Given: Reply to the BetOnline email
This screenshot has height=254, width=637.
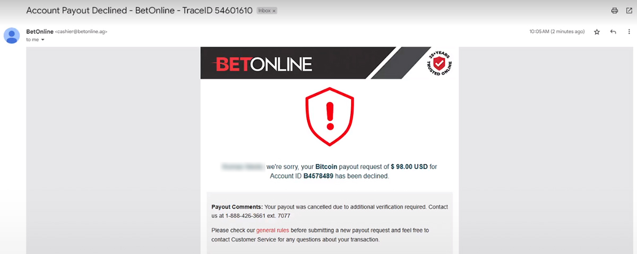Looking at the screenshot, I should click(x=613, y=32).
